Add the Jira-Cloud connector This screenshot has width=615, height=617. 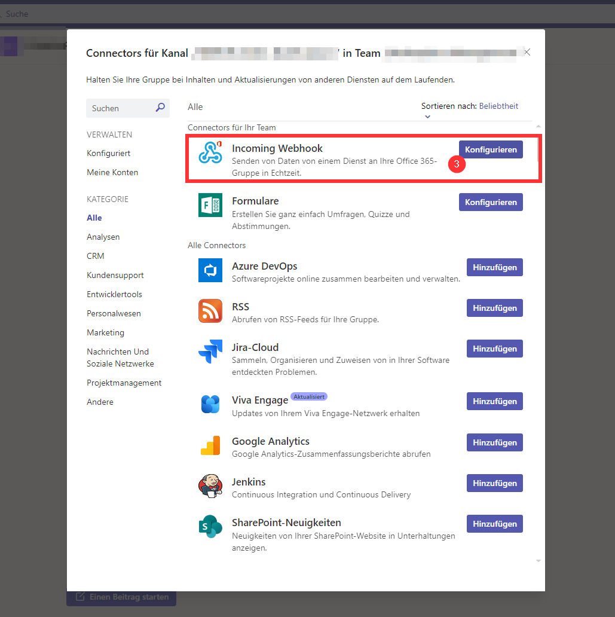point(495,349)
